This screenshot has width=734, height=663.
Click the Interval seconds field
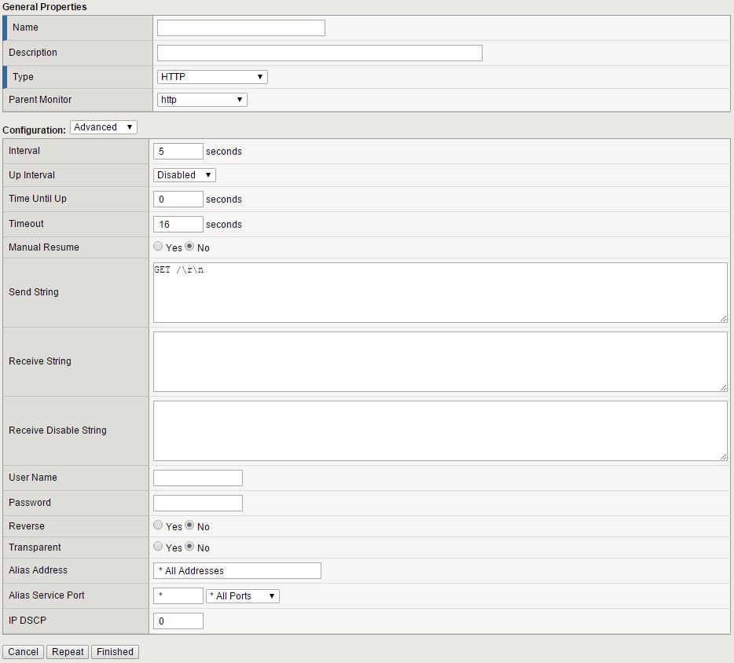click(178, 152)
